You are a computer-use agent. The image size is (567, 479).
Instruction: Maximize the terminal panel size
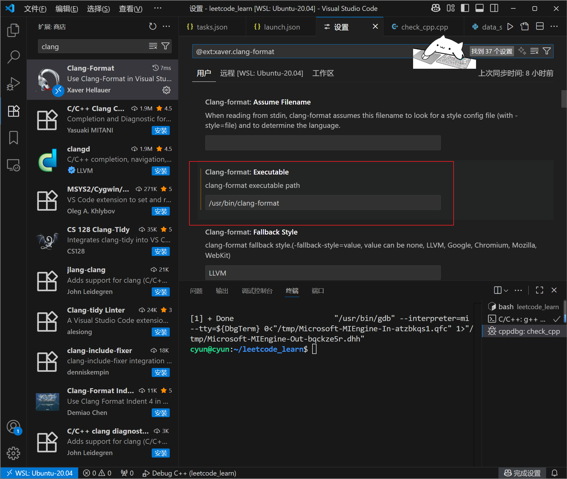pos(539,290)
